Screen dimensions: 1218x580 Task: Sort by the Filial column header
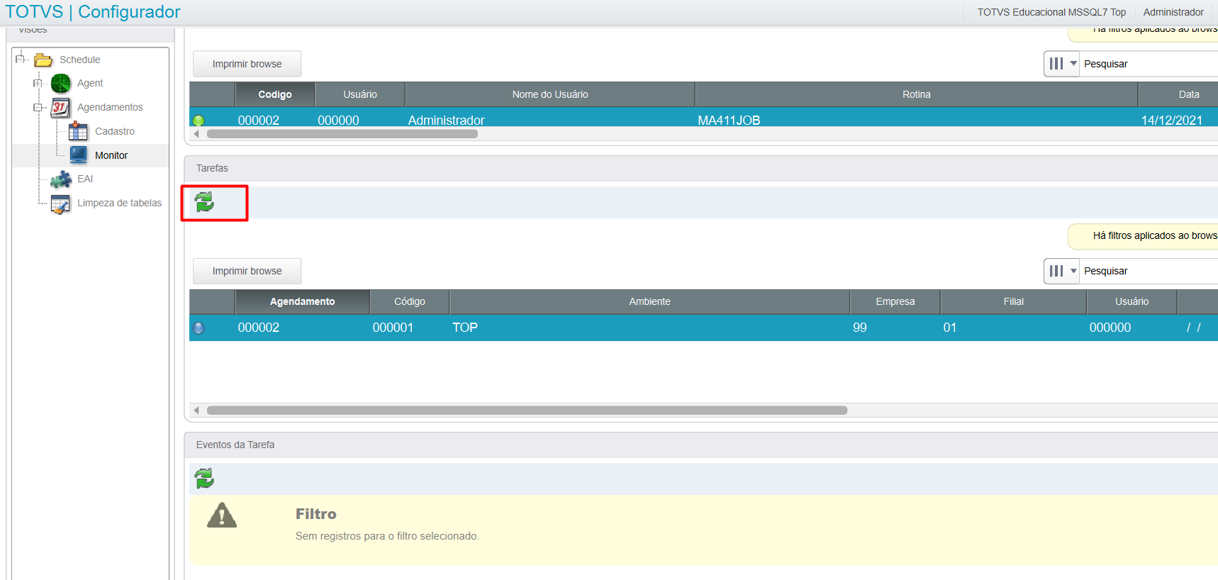tap(1014, 301)
